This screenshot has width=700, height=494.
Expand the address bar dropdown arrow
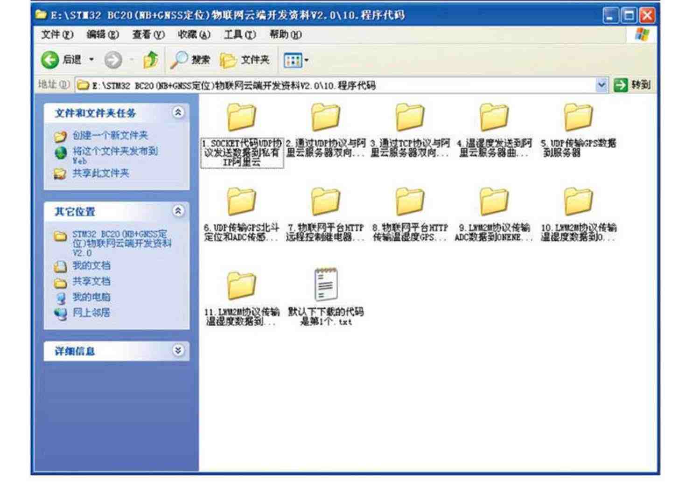(x=602, y=85)
